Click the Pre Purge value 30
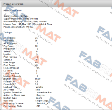Screen dimensions: 112x110 (x=36, y=46)
